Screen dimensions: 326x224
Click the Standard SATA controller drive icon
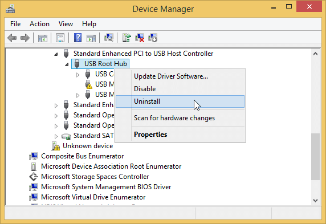point(66,136)
